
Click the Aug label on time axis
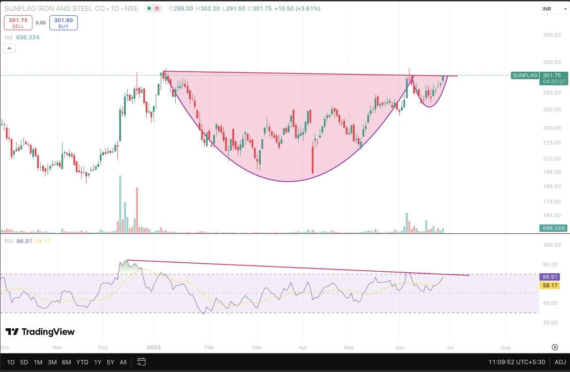tap(505, 347)
